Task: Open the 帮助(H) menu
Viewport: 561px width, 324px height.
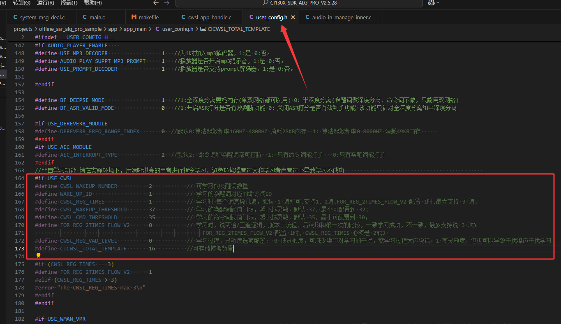Action: pos(92,3)
